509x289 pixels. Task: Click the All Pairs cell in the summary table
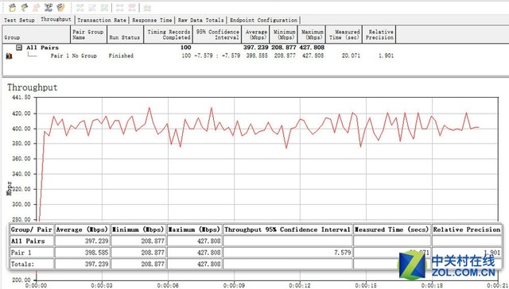pyautogui.click(x=32, y=241)
